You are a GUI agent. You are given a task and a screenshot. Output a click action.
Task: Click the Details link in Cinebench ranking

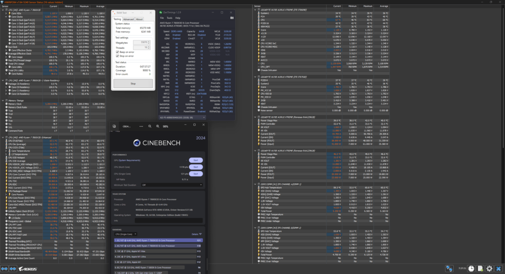(x=195, y=234)
